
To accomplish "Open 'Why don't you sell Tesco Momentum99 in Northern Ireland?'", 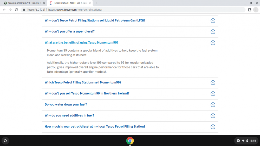I will 87,93.
